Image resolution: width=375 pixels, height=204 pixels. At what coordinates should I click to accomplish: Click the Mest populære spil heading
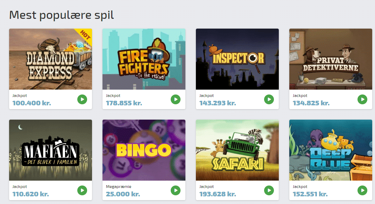point(61,15)
